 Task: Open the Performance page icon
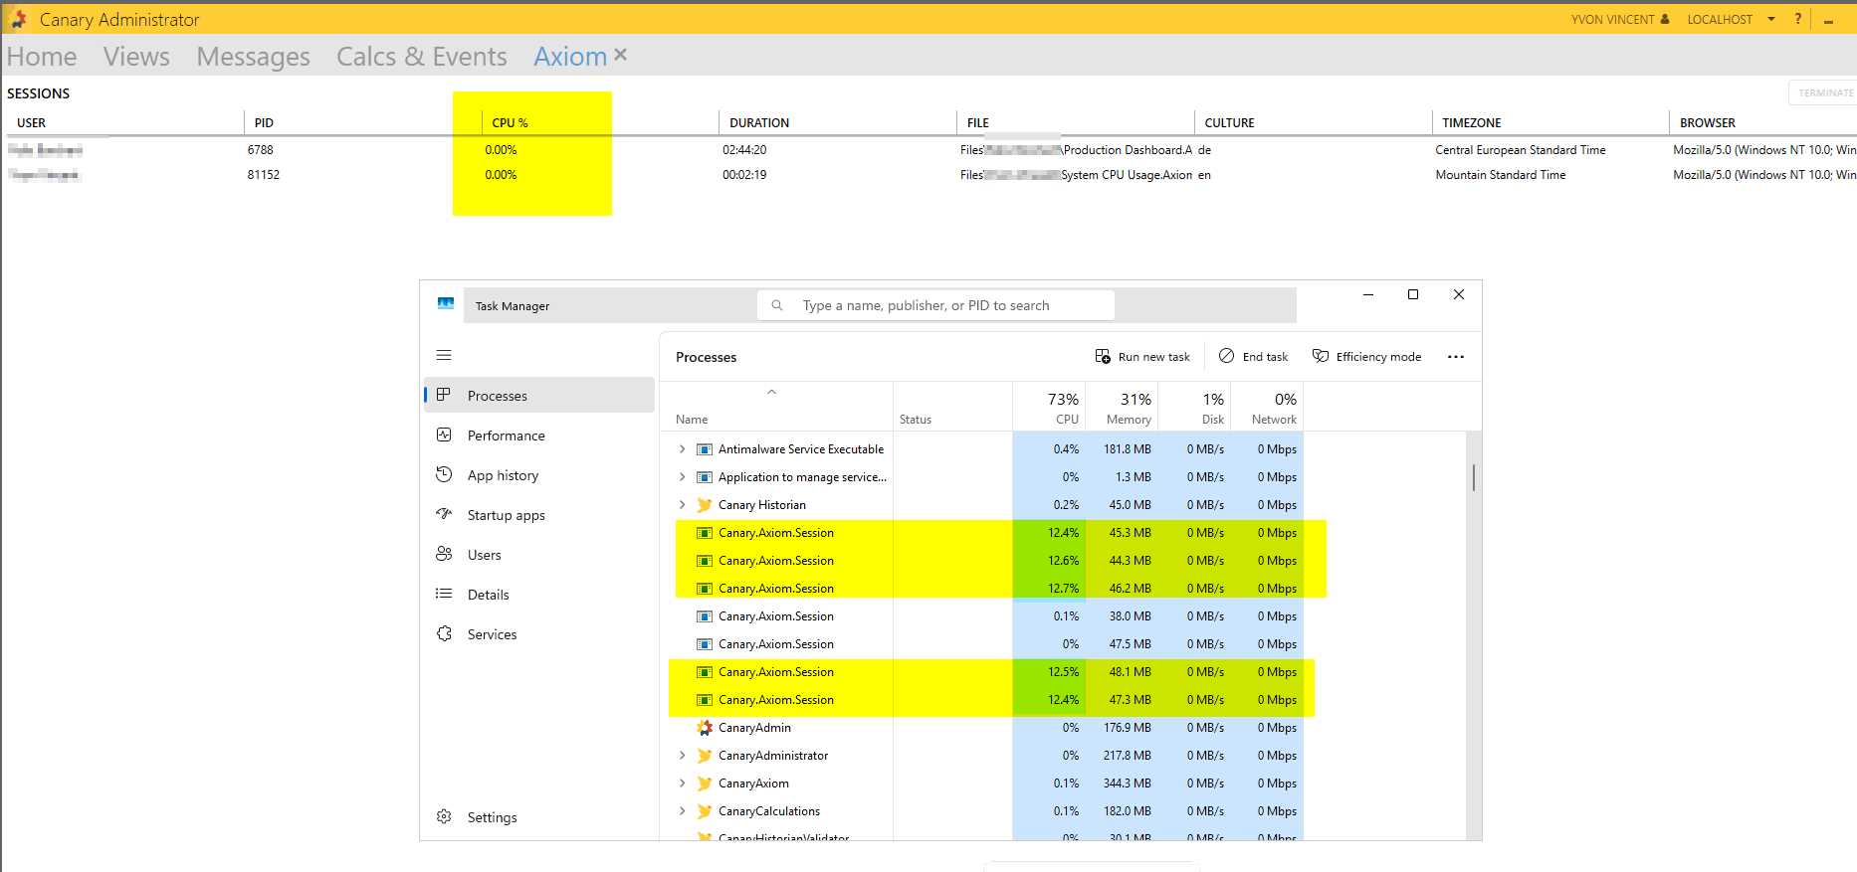(444, 436)
